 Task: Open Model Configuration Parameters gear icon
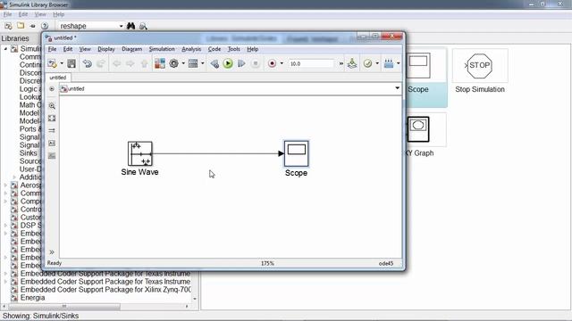pos(174,63)
